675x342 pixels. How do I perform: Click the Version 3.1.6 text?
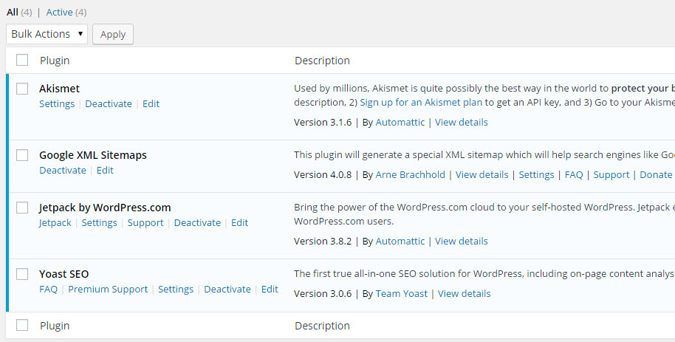(x=323, y=123)
